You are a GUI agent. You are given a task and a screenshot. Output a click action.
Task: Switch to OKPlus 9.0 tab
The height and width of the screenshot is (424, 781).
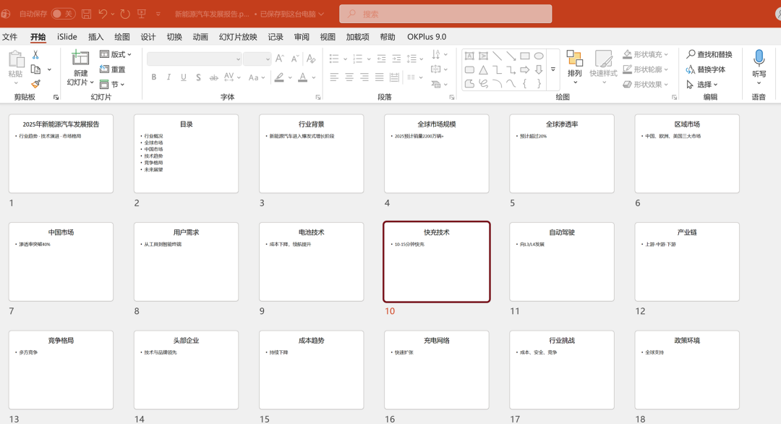[427, 37]
